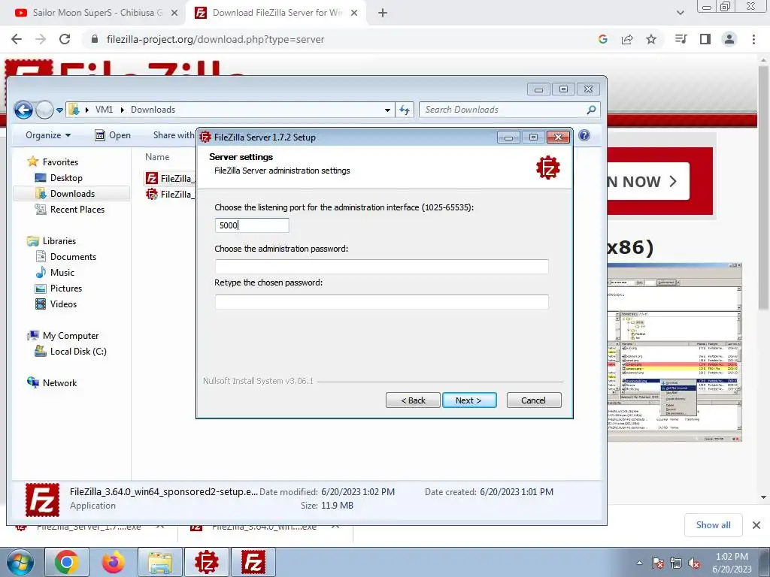Click FileZilla Server setup taskbar icon
The image size is (770, 577).
coord(207,562)
